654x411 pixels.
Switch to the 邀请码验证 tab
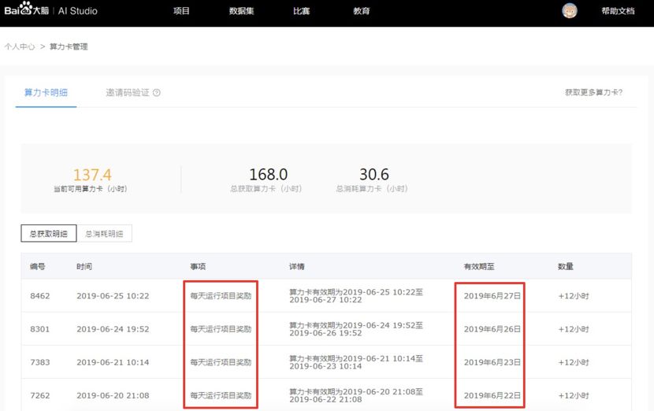(x=127, y=93)
